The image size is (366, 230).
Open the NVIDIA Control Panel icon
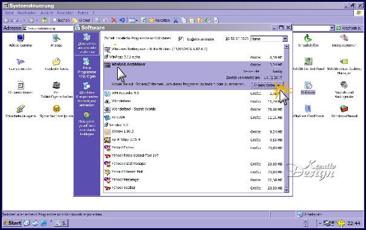(x=308, y=62)
